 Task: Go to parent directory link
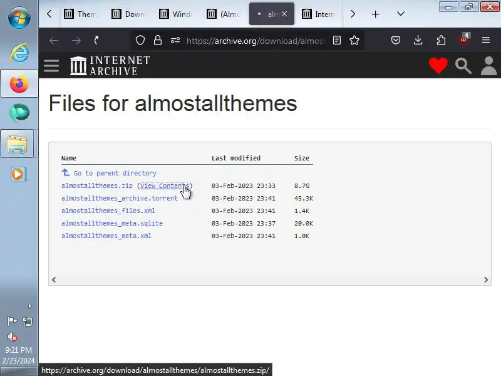pyautogui.click(x=115, y=173)
